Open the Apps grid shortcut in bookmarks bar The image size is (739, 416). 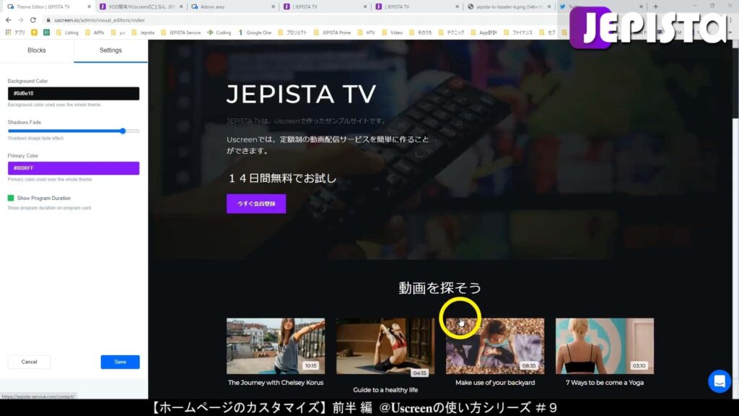click(14, 32)
